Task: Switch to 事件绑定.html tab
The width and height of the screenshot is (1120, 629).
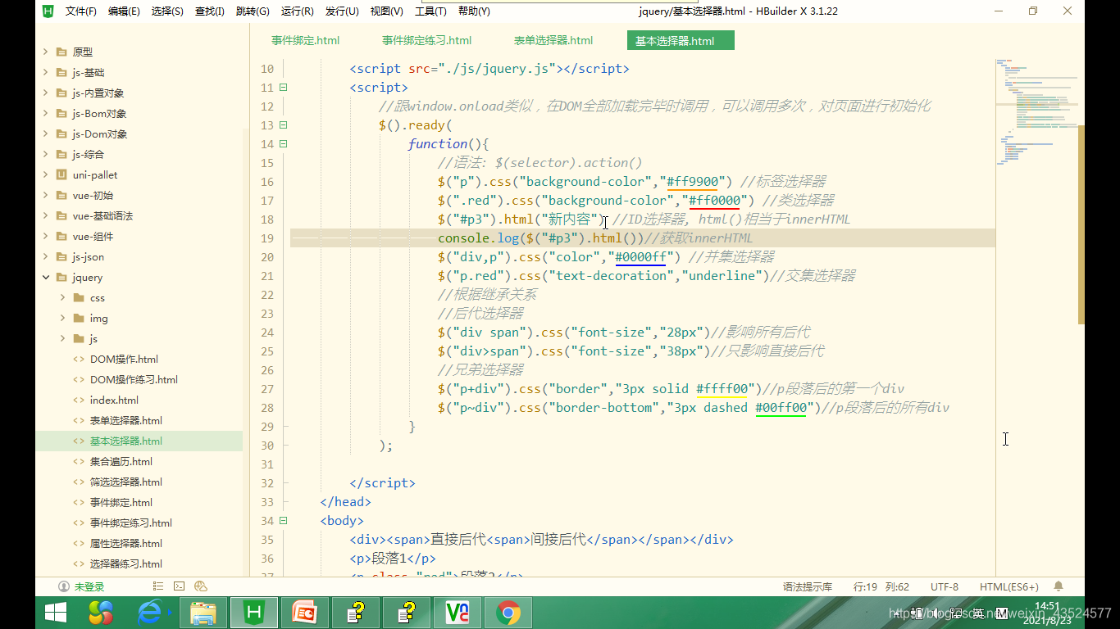Action: [x=305, y=40]
